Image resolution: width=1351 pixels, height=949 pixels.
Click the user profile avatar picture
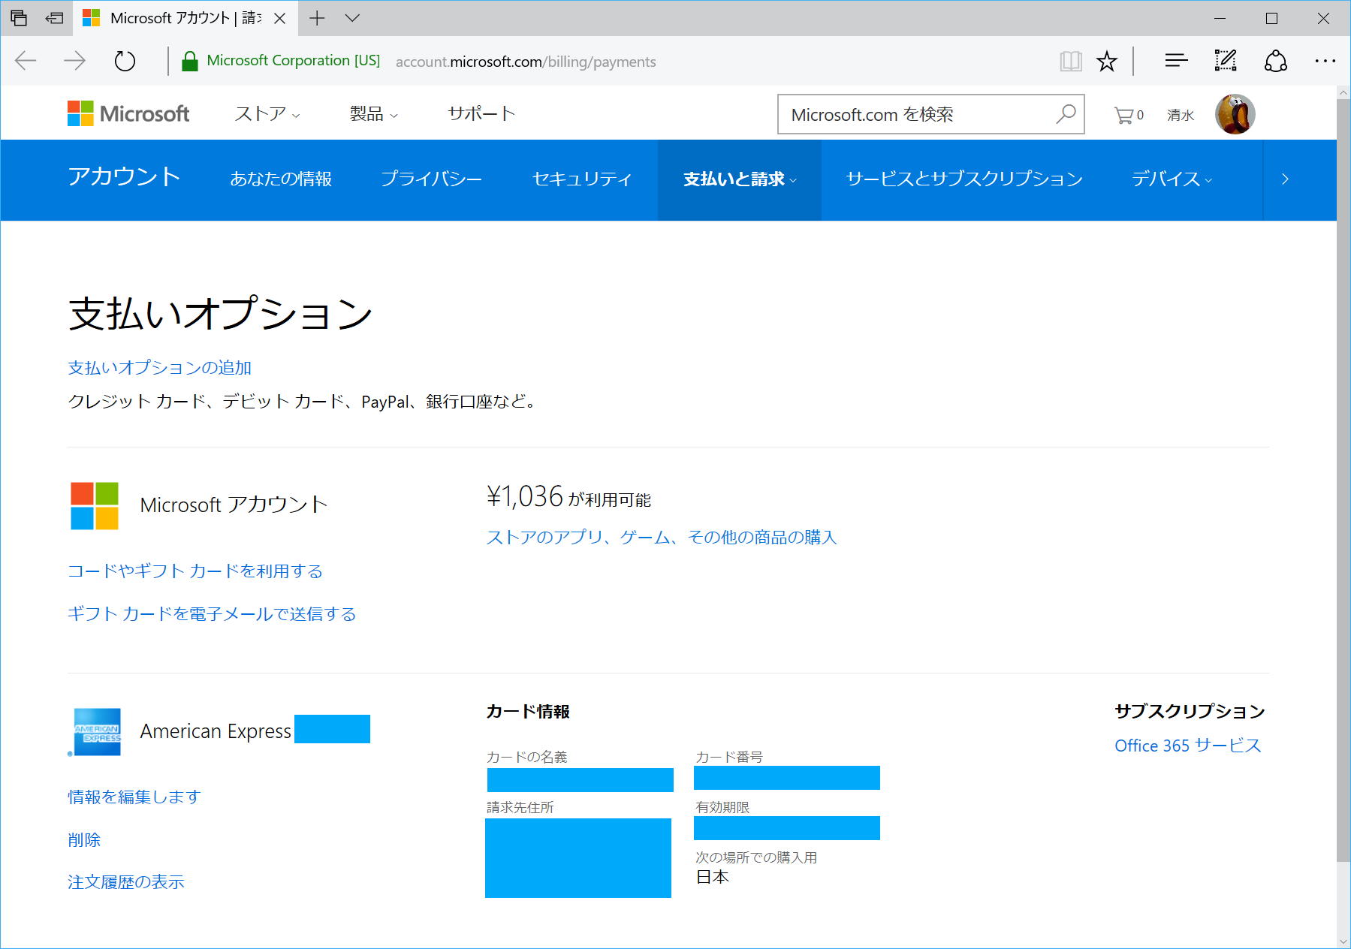click(1235, 114)
